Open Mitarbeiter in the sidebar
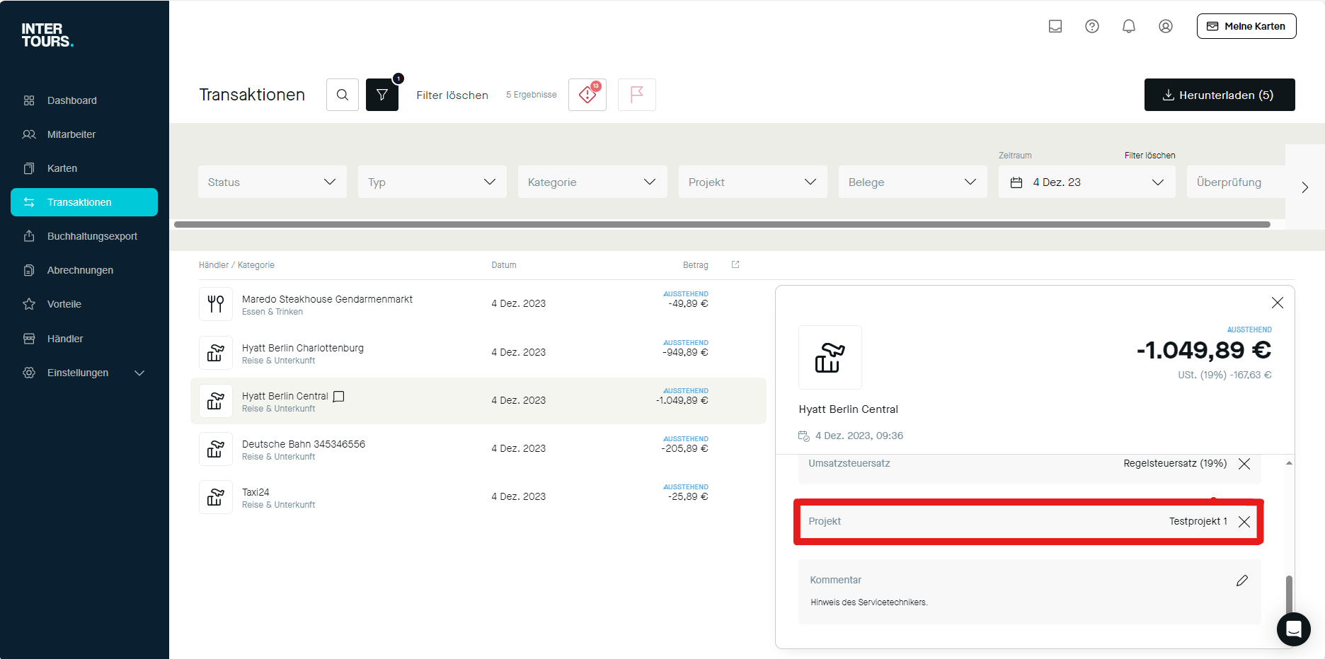This screenshot has width=1325, height=659. (x=71, y=134)
